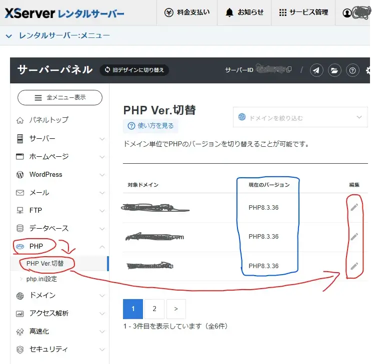This screenshot has width=372, height=364.
Task: Edit PHP version of the first domain row
Action: (x=354, y=207)
